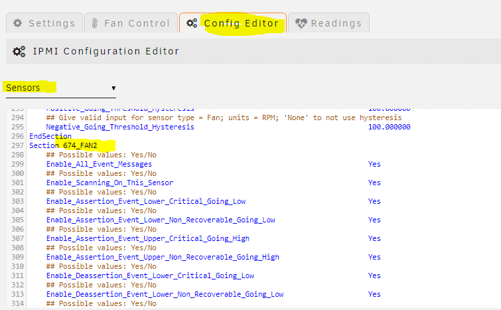This screenshot has height=310, width=501.
Task: Click 'Possible values' comment on line 306
Action: click(102, 229)
